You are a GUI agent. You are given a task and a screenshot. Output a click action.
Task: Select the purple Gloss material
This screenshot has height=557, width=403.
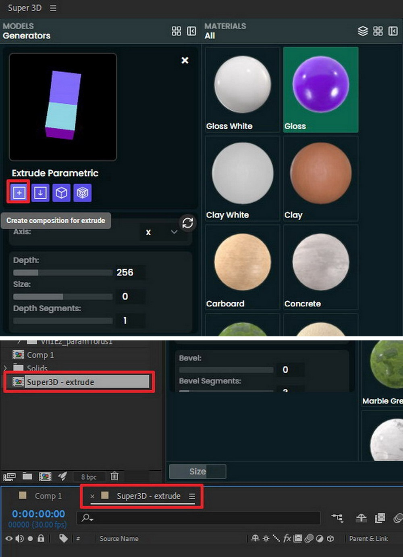(x=321, y=90)
